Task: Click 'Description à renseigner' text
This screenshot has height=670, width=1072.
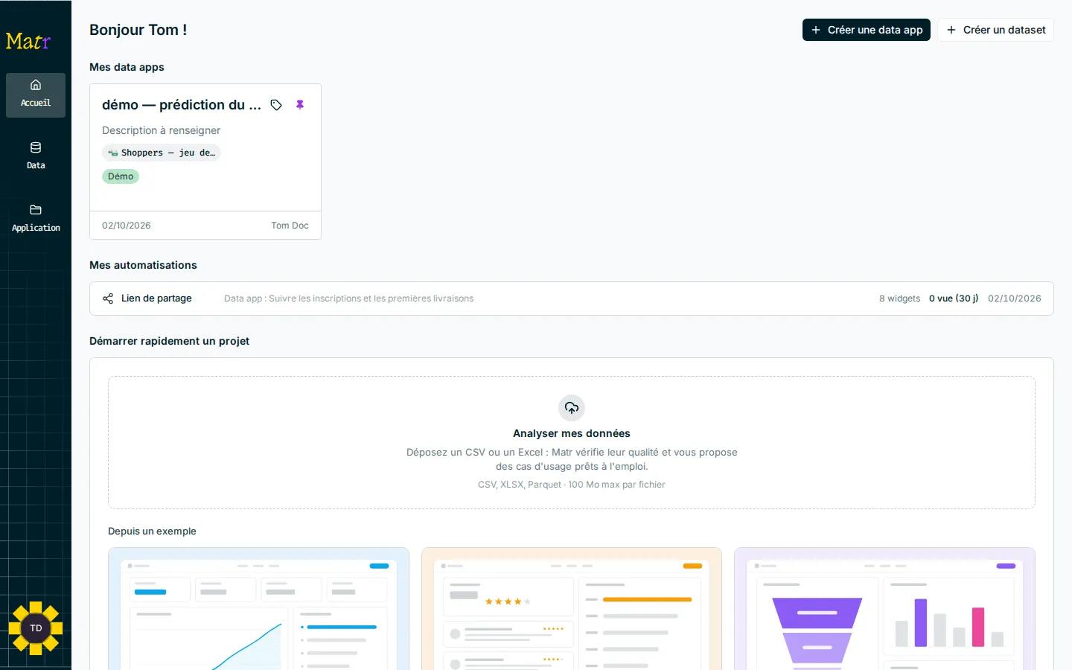Action: pos(162,130)
